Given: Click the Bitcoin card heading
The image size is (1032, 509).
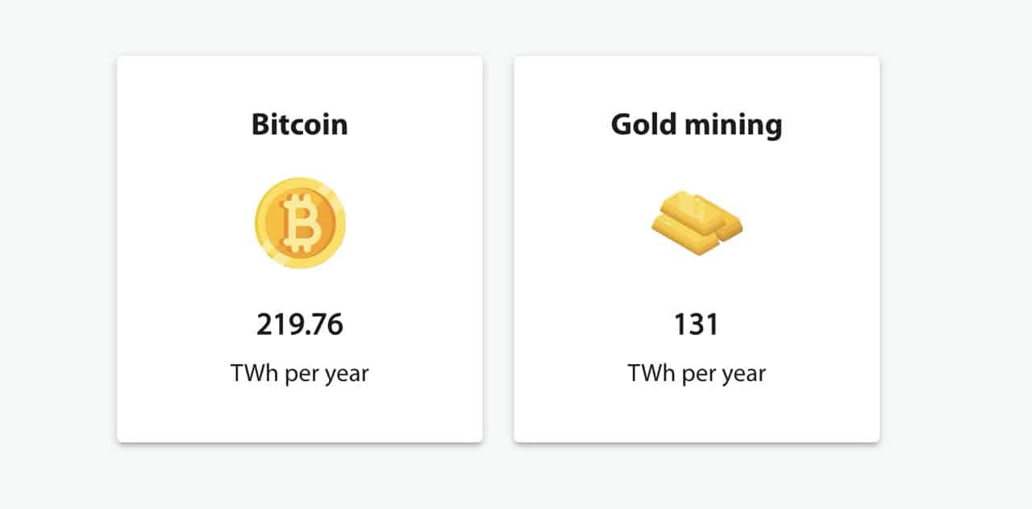Looking at the screenshot, I should pos(300,125).
